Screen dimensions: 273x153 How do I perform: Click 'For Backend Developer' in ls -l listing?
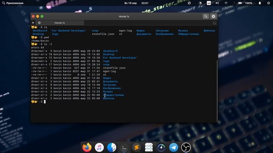[119, 58]
